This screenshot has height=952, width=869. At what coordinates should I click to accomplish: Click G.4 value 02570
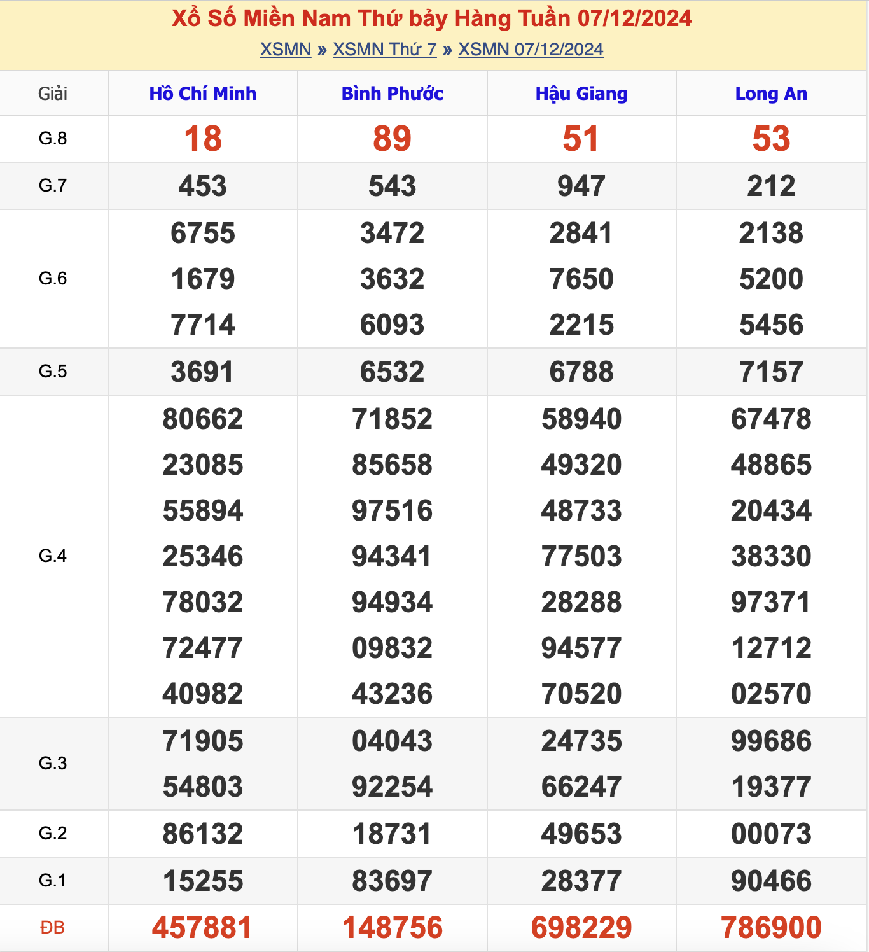coord(771,694)
